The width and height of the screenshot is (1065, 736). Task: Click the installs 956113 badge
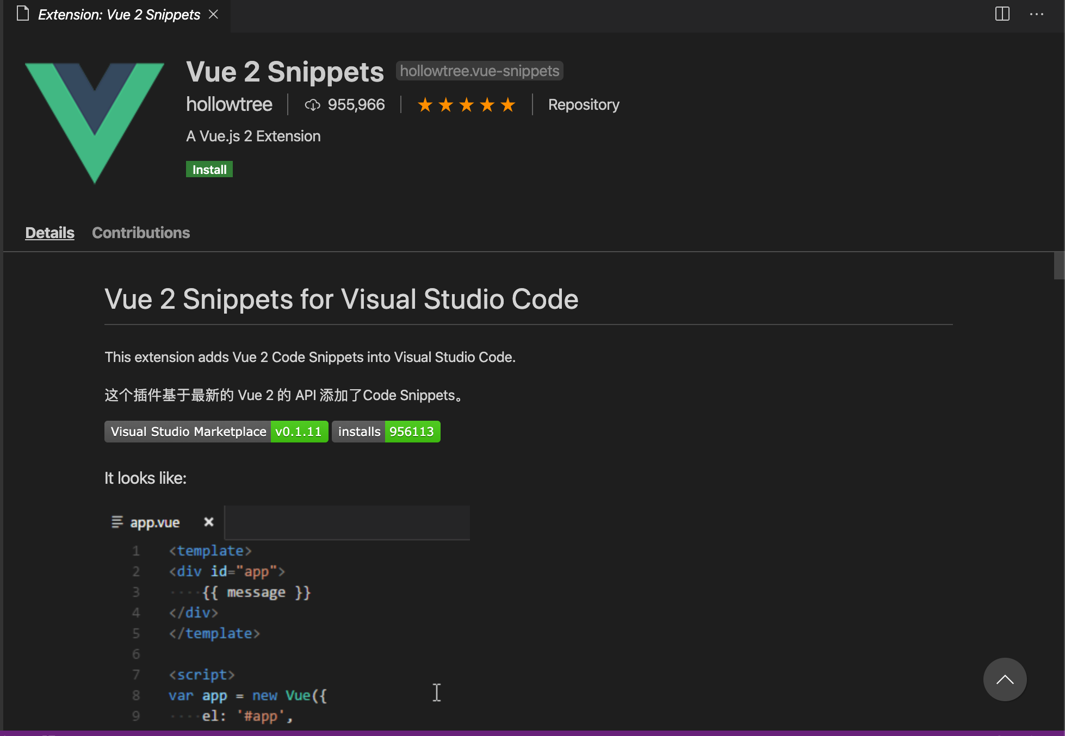(386, 431)
